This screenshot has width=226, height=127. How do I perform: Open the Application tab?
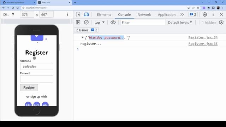167,14
